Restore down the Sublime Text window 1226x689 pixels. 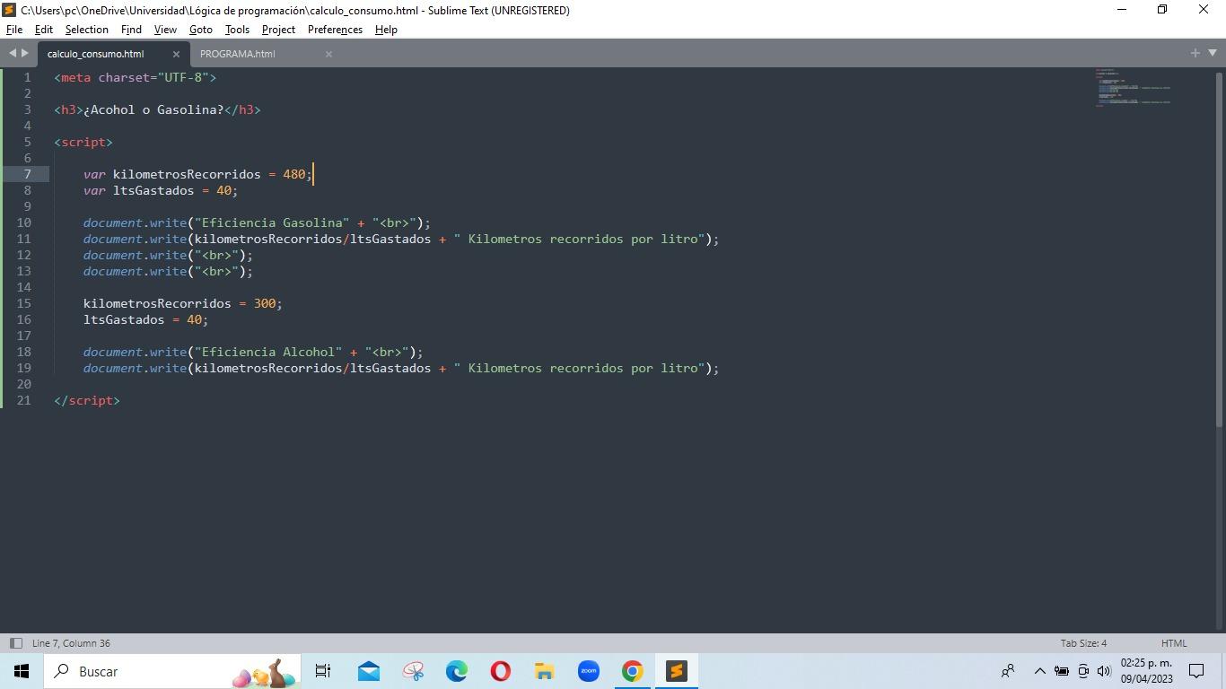(1162, 10)
